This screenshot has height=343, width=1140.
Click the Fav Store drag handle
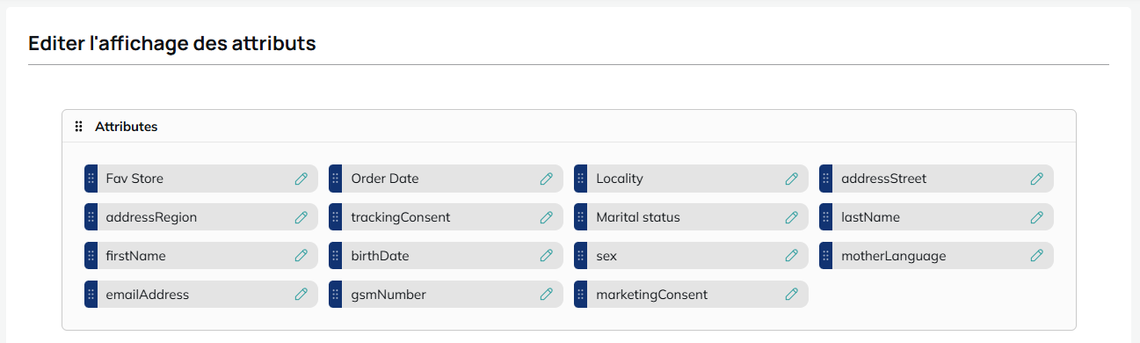[x=91, y=179]
